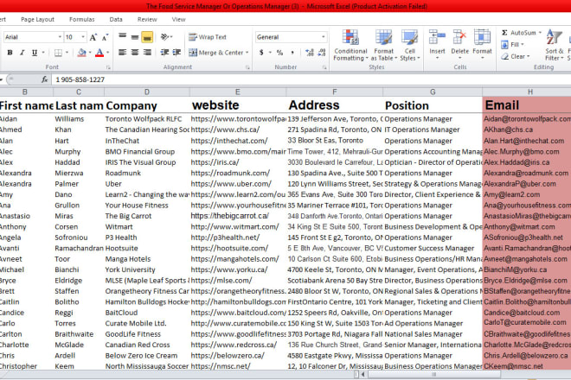Click the horizontal scrollbar at bottom

point(433,374)
